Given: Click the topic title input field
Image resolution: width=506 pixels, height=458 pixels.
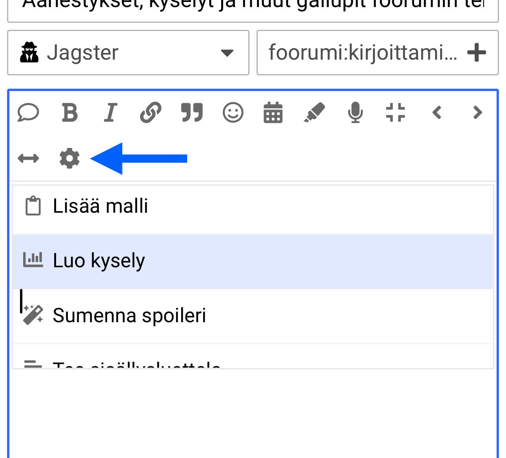Looking at the screenshot, I should pyautogui.click(x=253, y=8).
